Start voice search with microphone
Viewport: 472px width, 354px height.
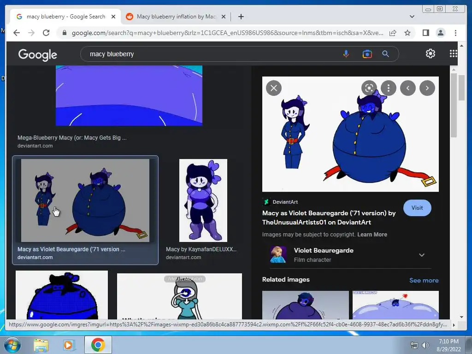point(346,54)
